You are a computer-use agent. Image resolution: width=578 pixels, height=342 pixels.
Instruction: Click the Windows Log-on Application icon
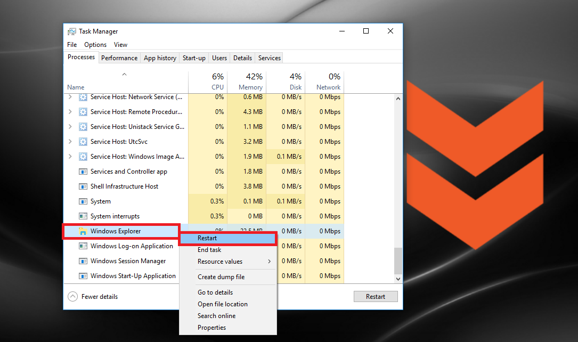click(x=83, y=246)
